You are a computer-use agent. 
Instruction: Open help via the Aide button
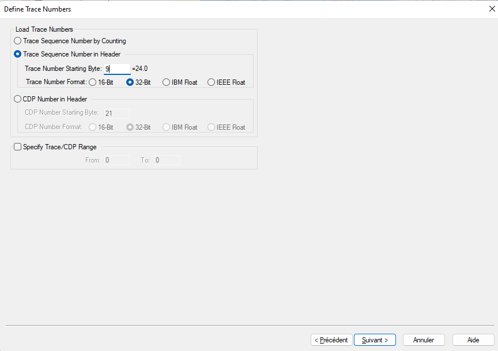(473, 340)
